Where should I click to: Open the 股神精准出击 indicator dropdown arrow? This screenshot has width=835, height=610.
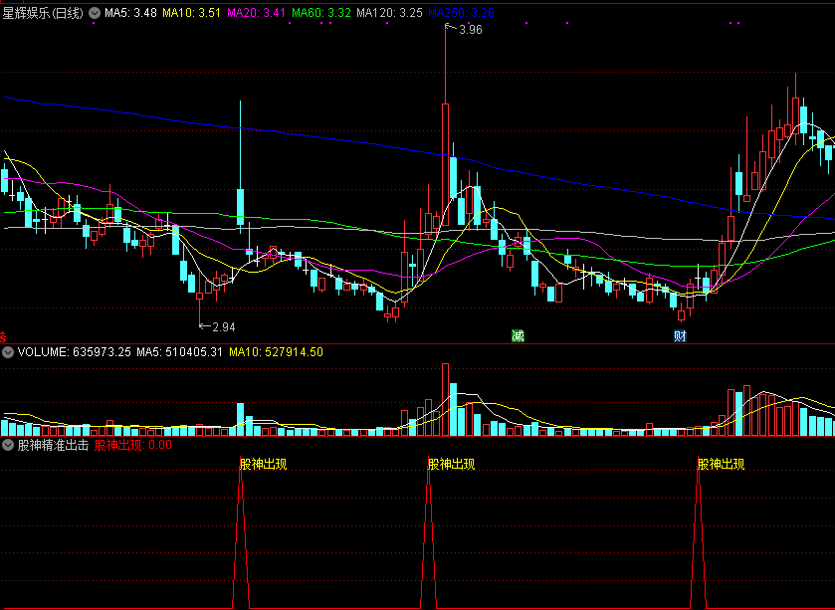[8, 445]
